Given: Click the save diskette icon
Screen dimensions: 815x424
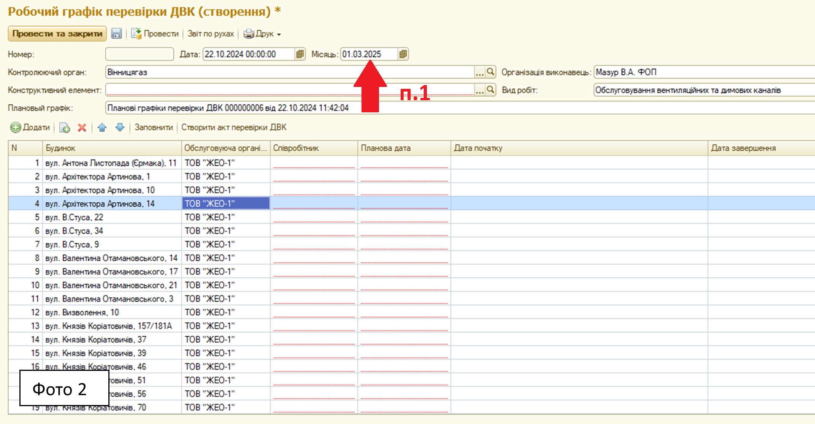Looking at the screenshot, I should (x=116, y=34).
